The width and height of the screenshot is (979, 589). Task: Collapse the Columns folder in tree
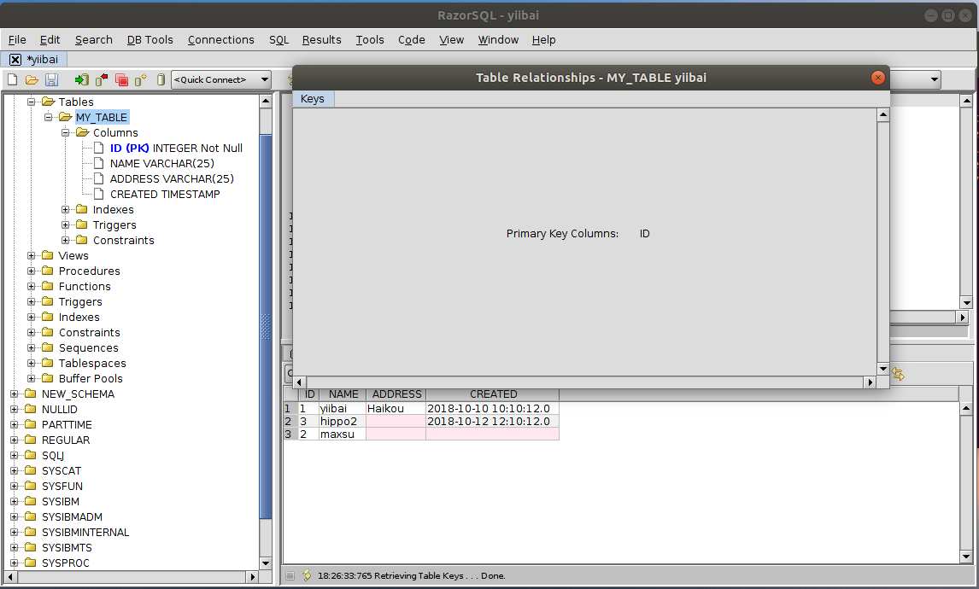(66, 133)
